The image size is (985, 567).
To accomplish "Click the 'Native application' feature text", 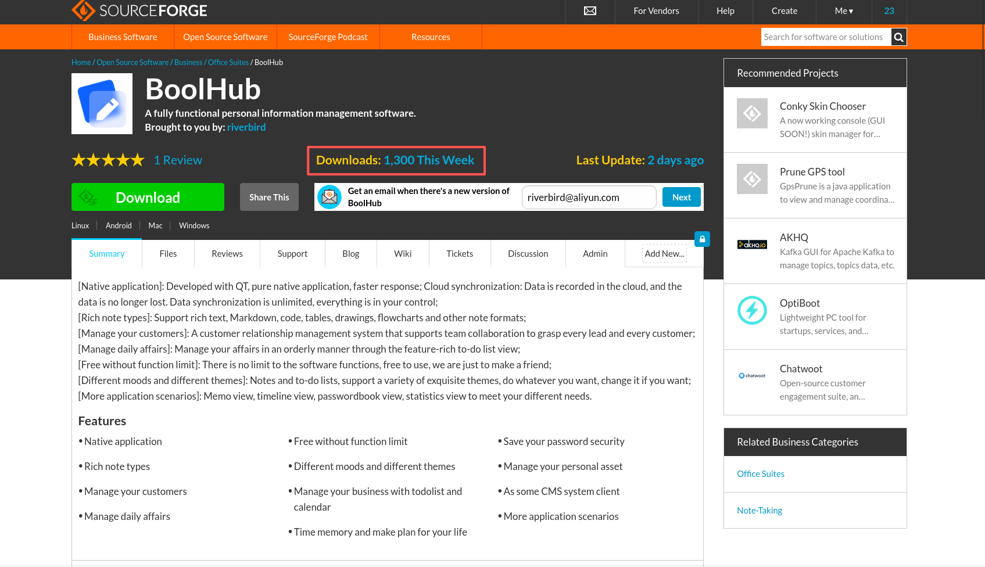I will click(123, 442).
